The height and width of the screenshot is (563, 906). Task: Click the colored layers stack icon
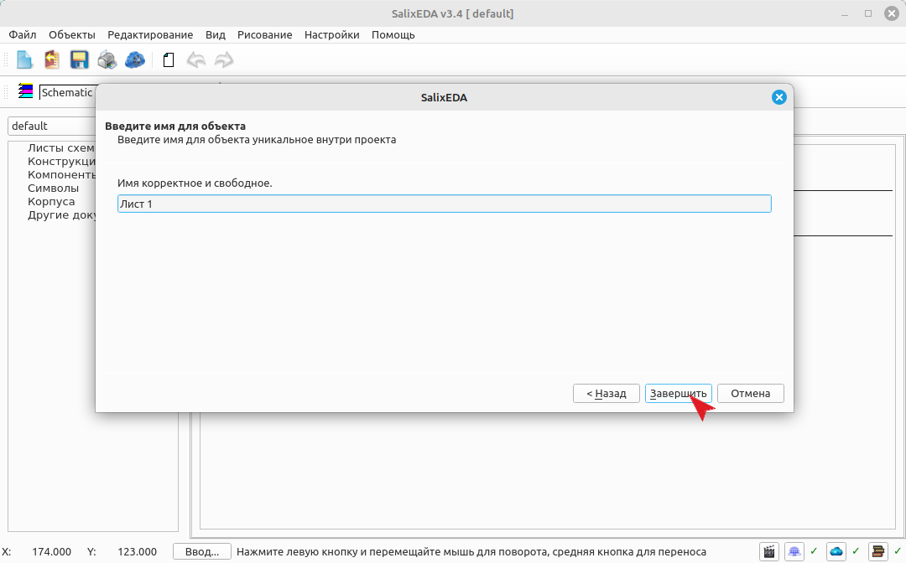(25, 91)
